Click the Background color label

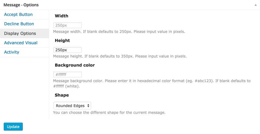coord(75,65)
